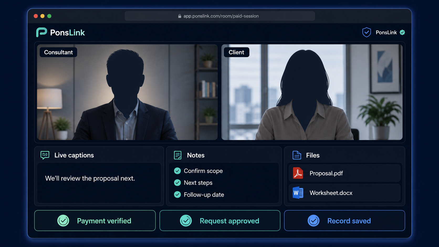Click the PDF icon for Proposal.pdf
The image size is (439, 247).
[x=298, y=173]
